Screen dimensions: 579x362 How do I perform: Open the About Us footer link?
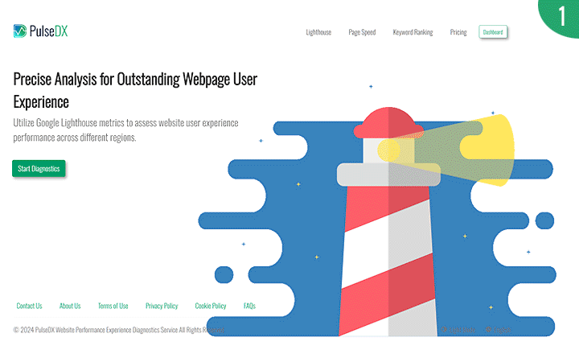pyautogui.click(x=70, y=306)
